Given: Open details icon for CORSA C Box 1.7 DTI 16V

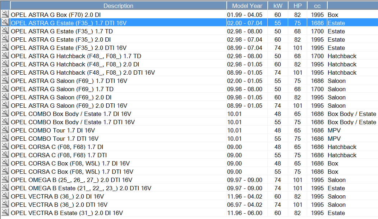Looking at the screenshot, I should coord(5,171).
